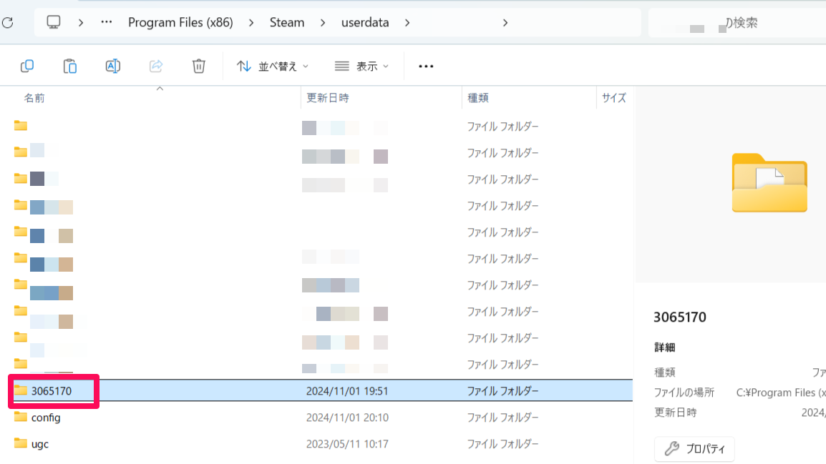
Task: Open the three-dot more options menu
Action: coord(426,66)
